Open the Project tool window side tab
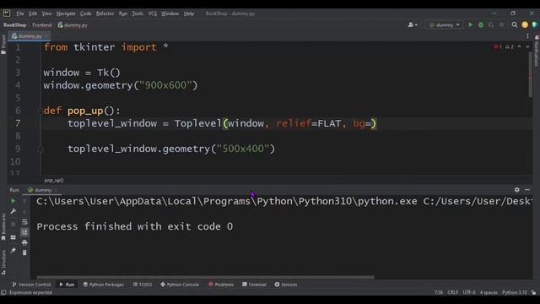Screen dimensions: 540x304 click(3, 44)
